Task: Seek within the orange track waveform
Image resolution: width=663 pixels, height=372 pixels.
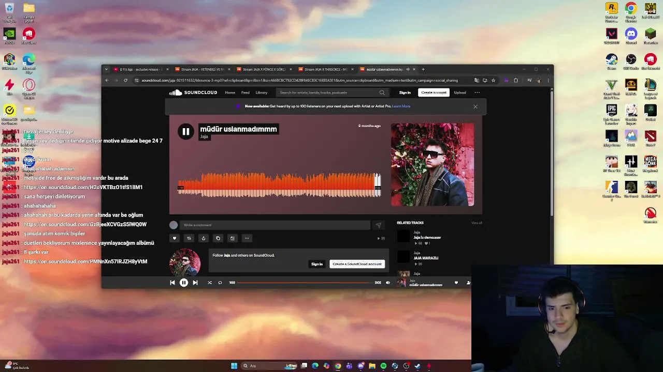Action: pos(279,184)
